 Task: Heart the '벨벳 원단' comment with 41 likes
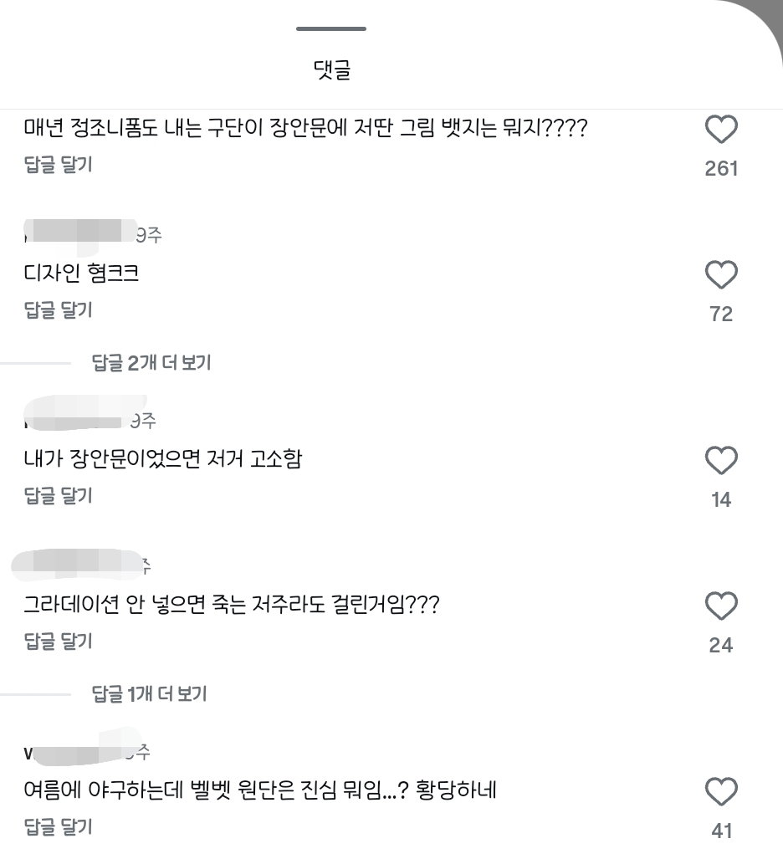click(720, 791)
